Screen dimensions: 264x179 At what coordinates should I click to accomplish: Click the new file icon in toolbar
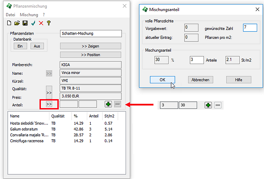click(9, 23)
